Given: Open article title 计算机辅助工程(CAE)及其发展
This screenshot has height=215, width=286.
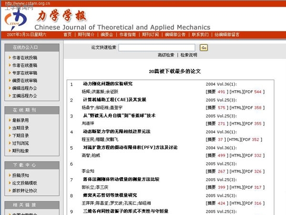Looking at the screenshot, I should coord(114,100).
